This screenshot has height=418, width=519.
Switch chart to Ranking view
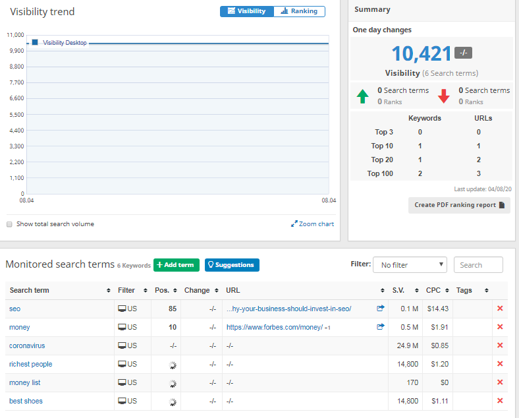[x=299, y=11]
